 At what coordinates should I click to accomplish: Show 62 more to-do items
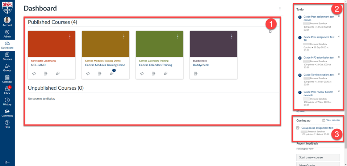tap(301, 111)
